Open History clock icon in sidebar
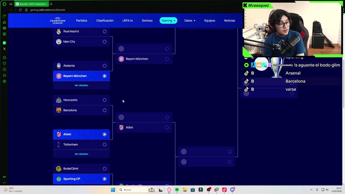Image resolution: width=345 pixels, height=194 pixels. (x=4, y=70)
